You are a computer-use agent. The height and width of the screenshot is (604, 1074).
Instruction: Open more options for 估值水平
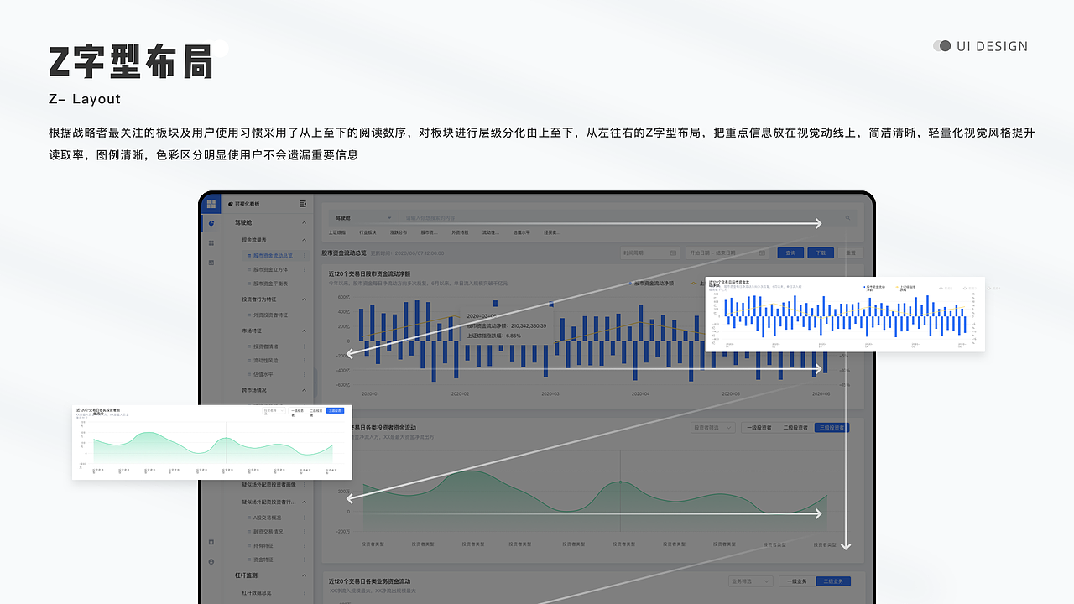(x=305, y=375)
